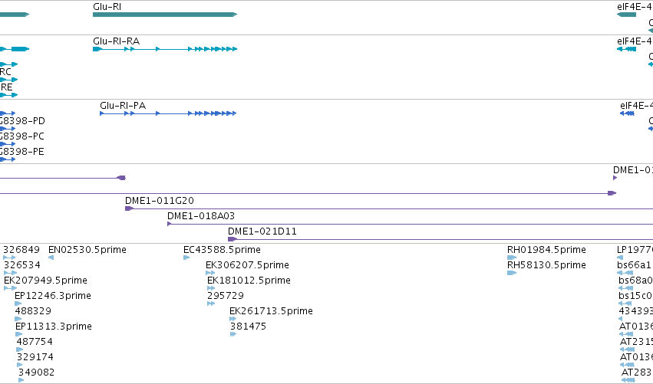Image resolution: width=653 pixels, height=384 pixels.
Task: Click transcript labeled RC at left edge
Action: [8, 80]
